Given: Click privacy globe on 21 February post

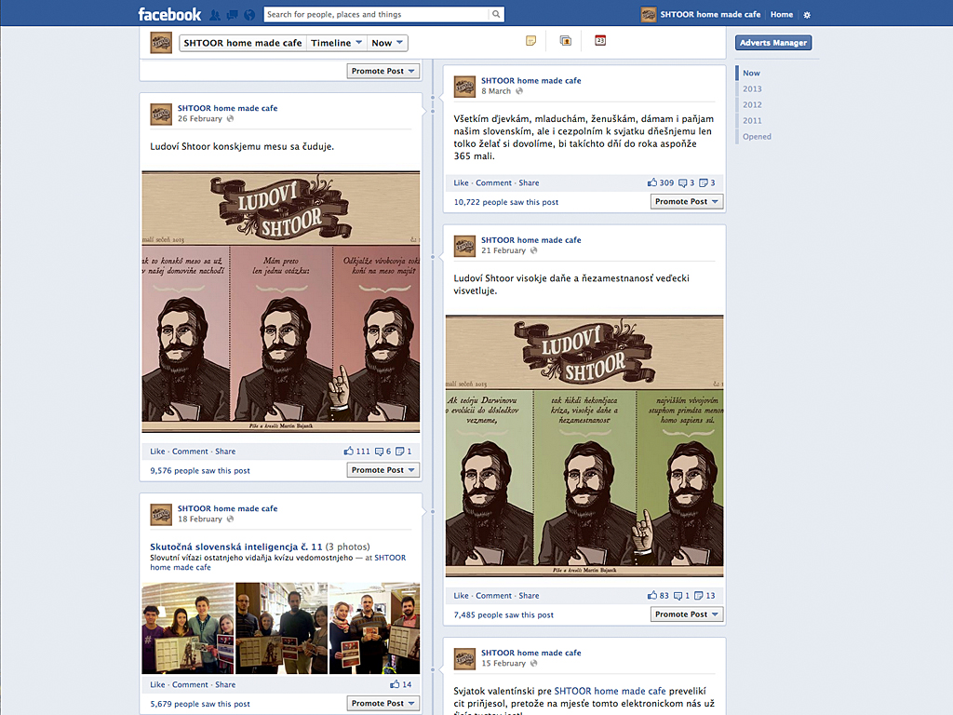Looking at the screenshot, I should (x=533, y=250).
